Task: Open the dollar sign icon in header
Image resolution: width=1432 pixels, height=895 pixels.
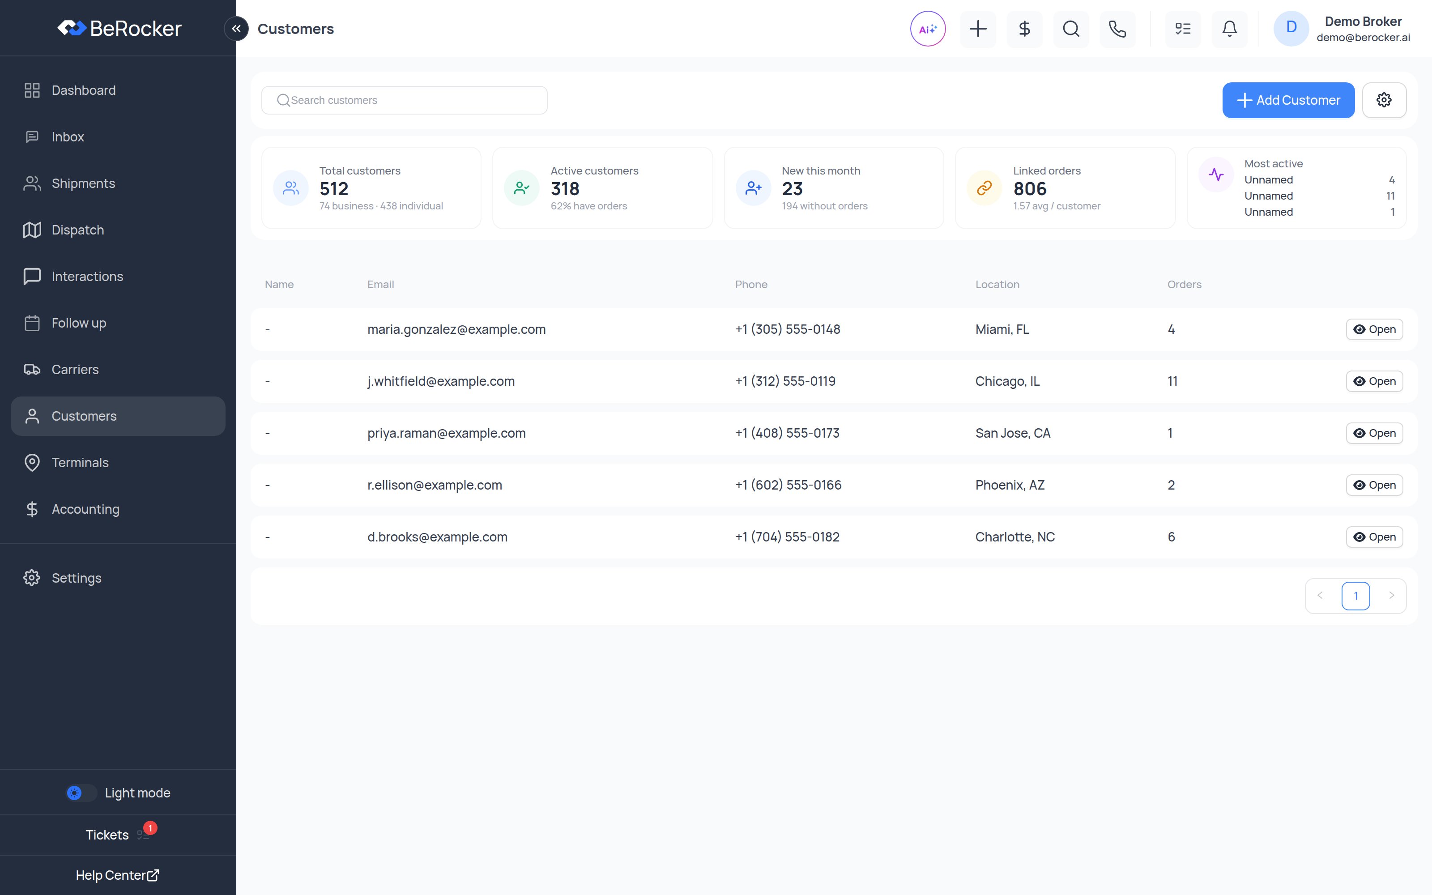Action: [1024, 28]
